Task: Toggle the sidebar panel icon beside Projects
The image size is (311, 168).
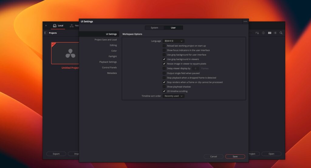Action: (x=46, y=33)
